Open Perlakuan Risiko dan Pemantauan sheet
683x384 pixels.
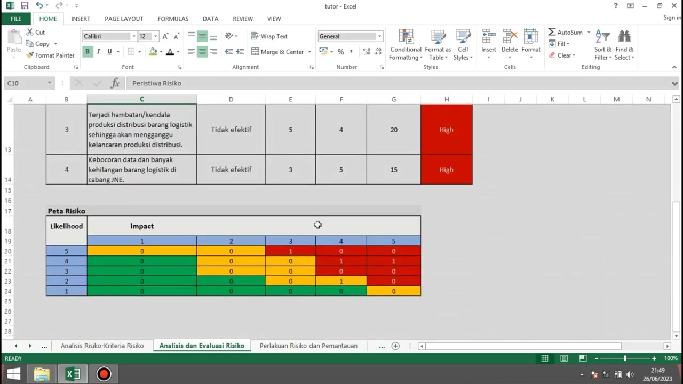[x=308, y=346]
